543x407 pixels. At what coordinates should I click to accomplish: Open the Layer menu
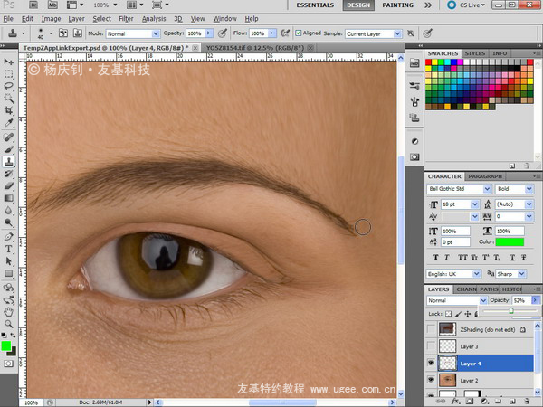pyautogui.click(x=77, y=19)
